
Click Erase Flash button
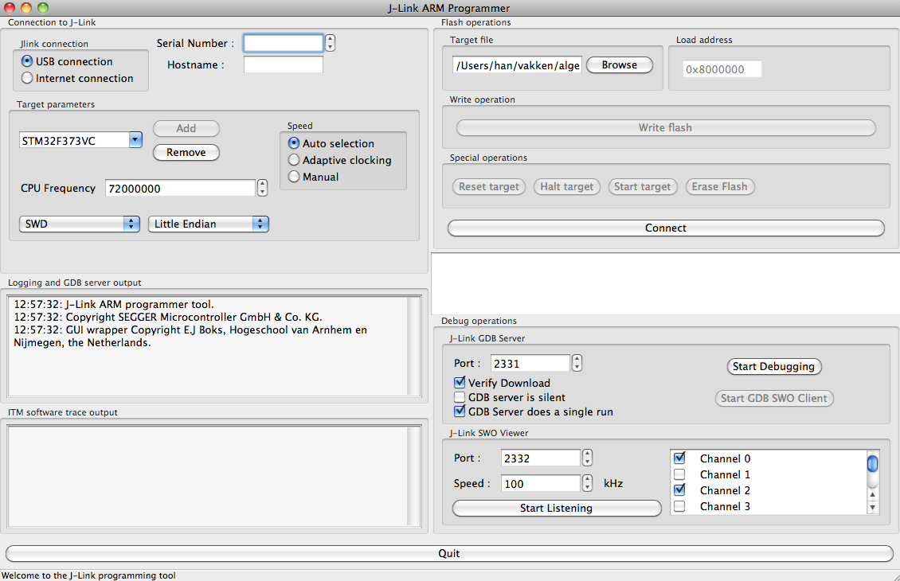tap(720, 186)
